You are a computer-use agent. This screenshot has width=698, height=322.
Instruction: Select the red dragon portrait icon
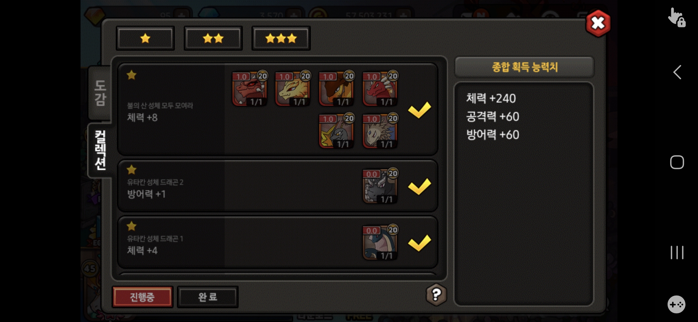249,89
